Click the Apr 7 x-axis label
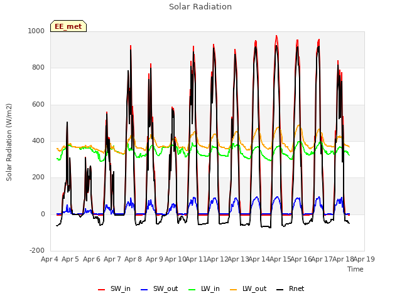The image size is (402, 301). tap(112, 259)
